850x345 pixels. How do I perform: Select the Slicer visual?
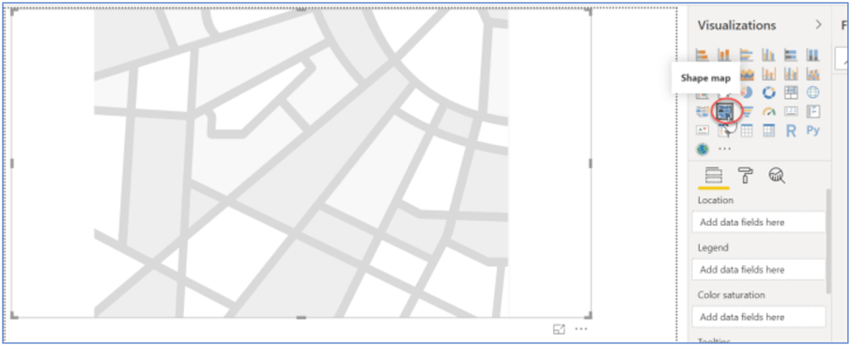[x=724, y=131]
